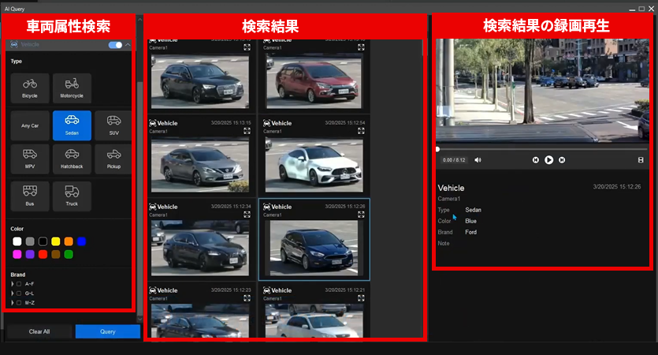Choose the Pickup vehicle type
658x355 pixels.
113,158
